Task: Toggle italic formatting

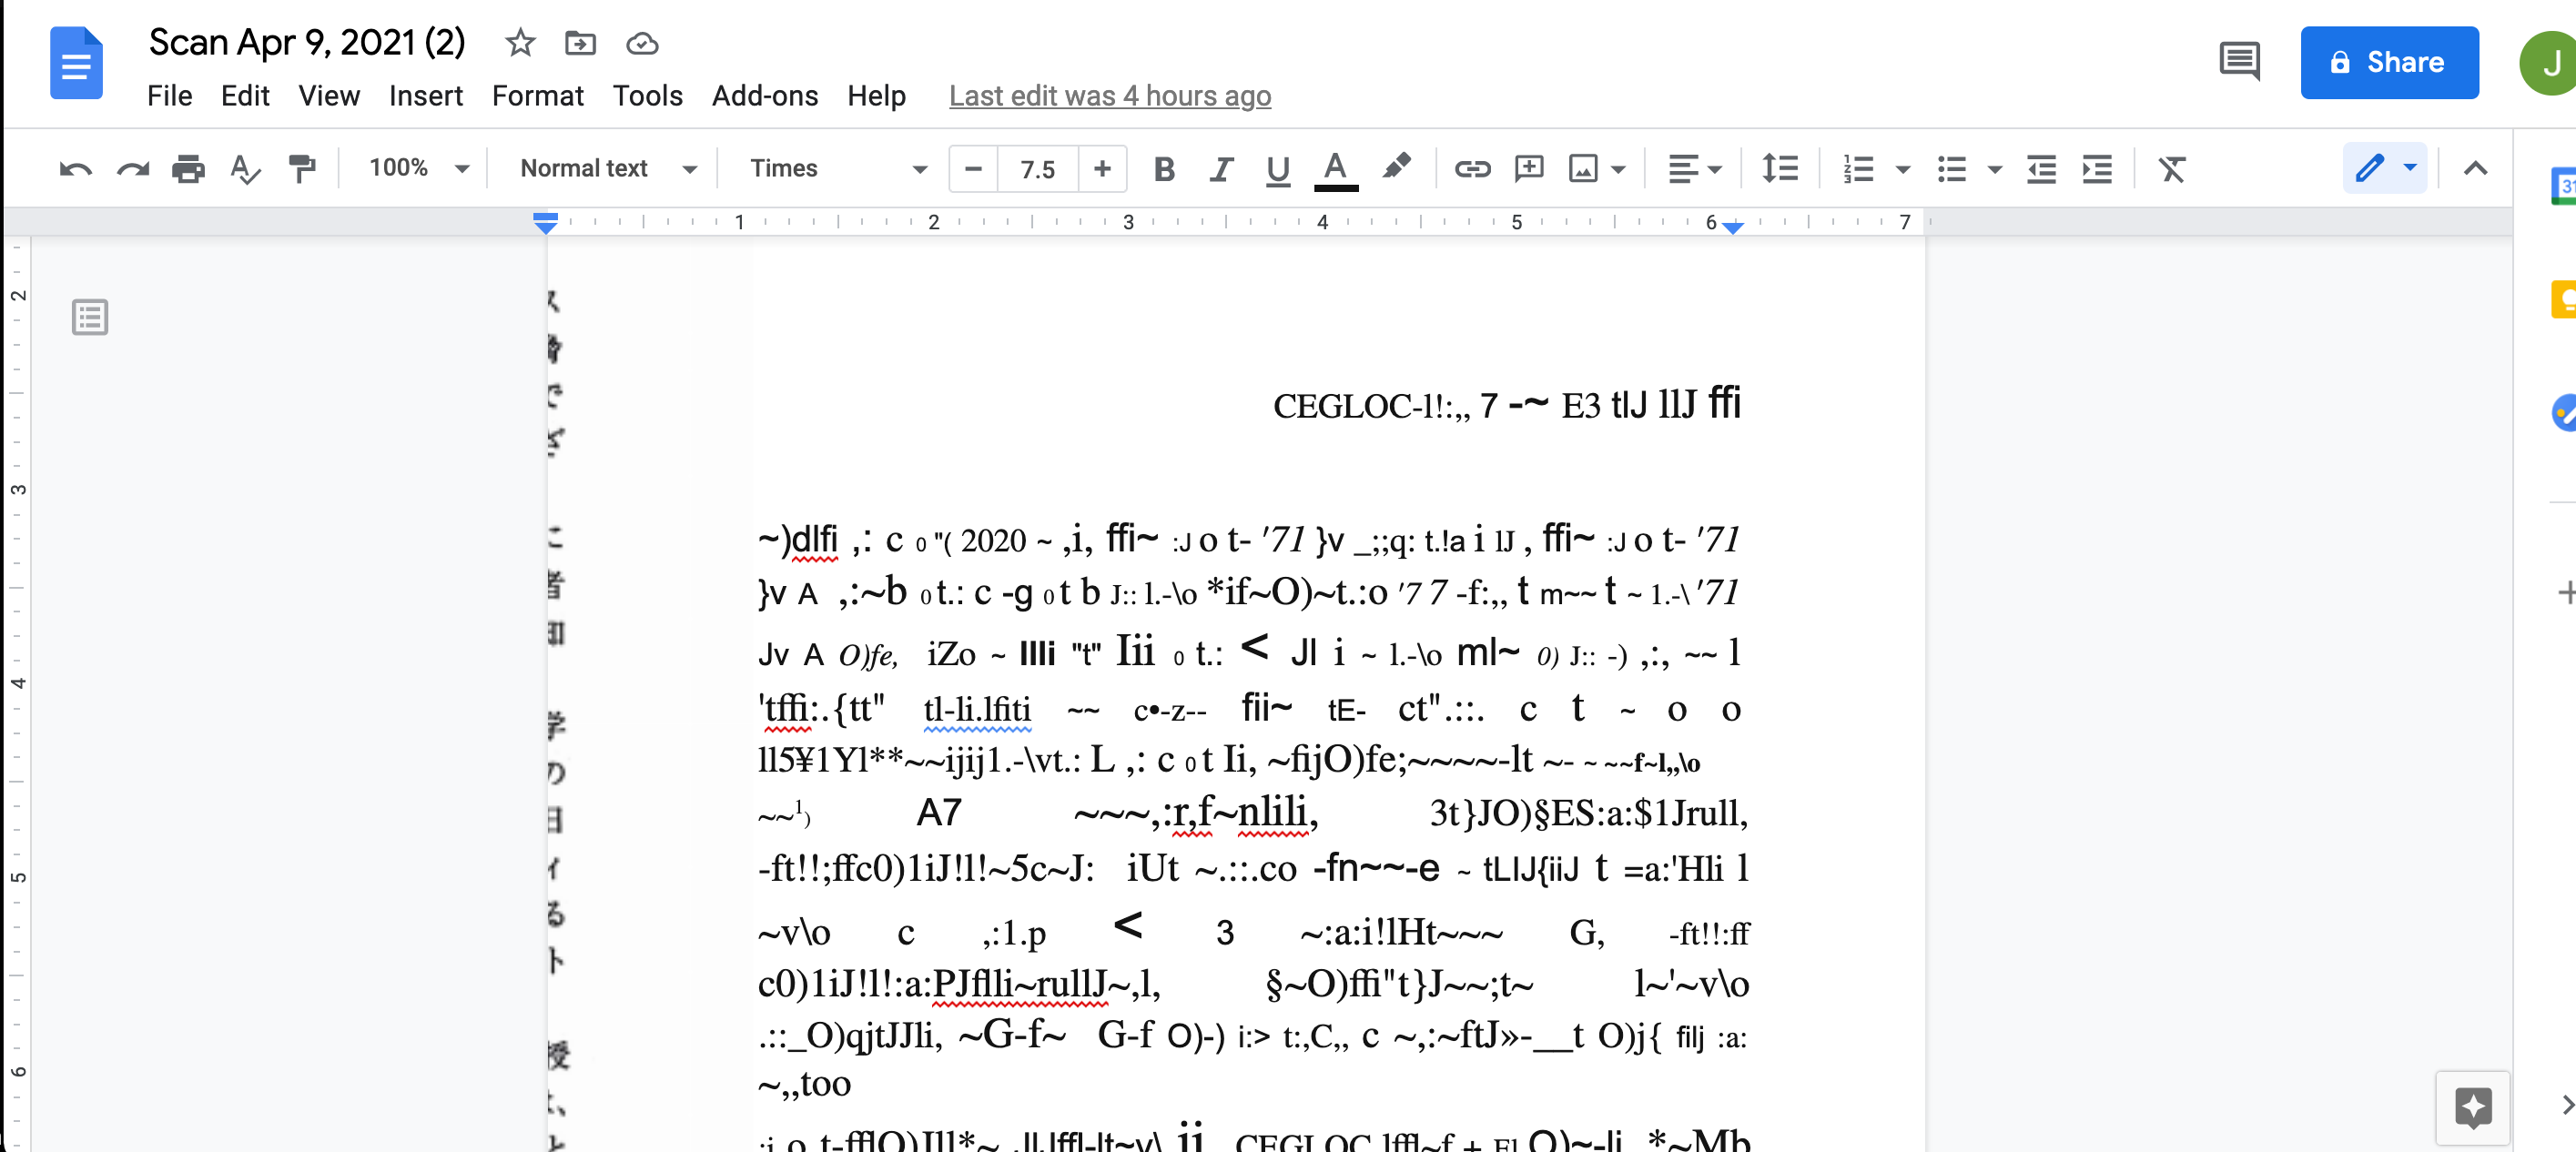Action: [x=1220, y=168]
